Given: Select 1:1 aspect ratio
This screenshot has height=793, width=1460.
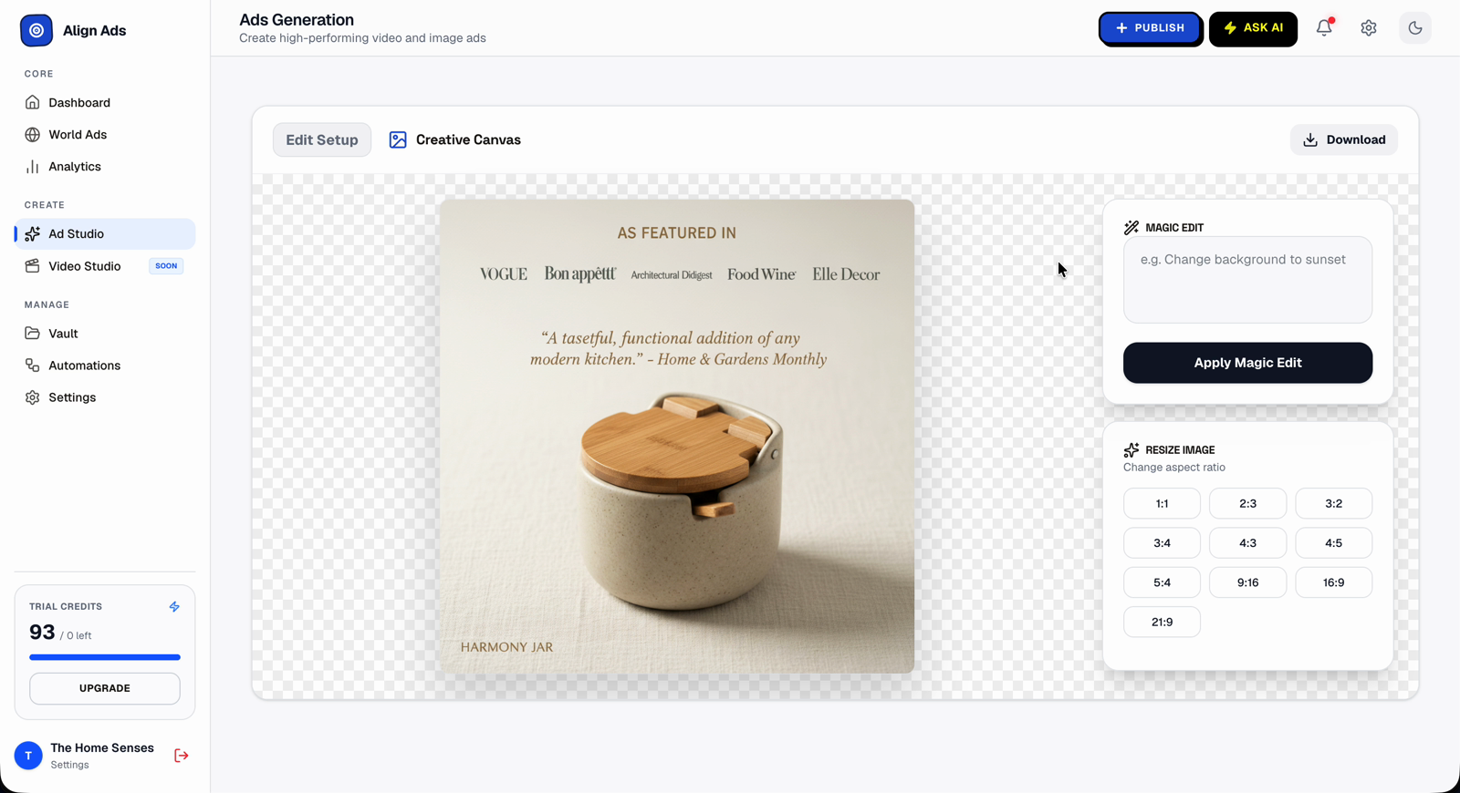Looking at the screenshot, I should (1162, 504).
